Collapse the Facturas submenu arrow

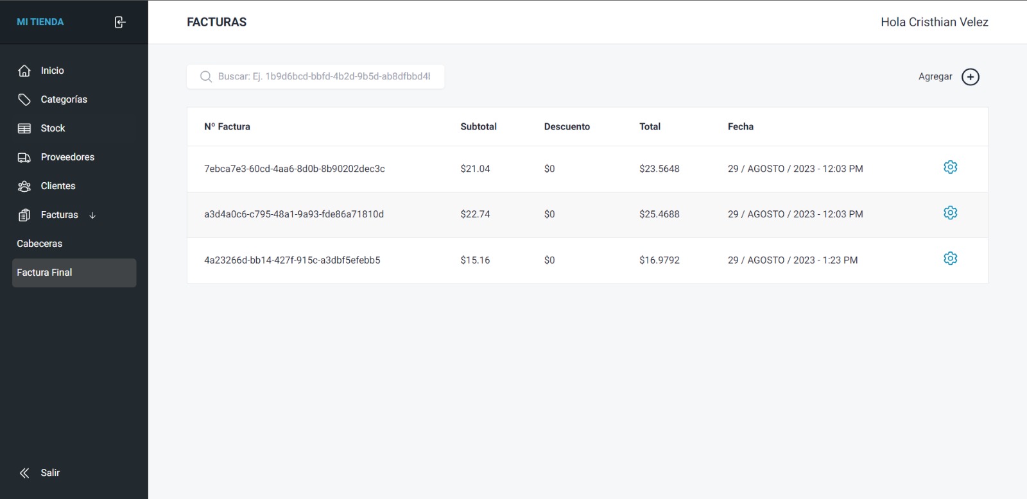pyautogui.click(x=92, y=216)
